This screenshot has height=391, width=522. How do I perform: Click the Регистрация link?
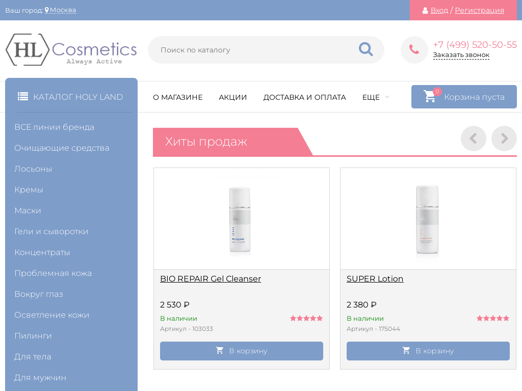[x=479, y=10]
